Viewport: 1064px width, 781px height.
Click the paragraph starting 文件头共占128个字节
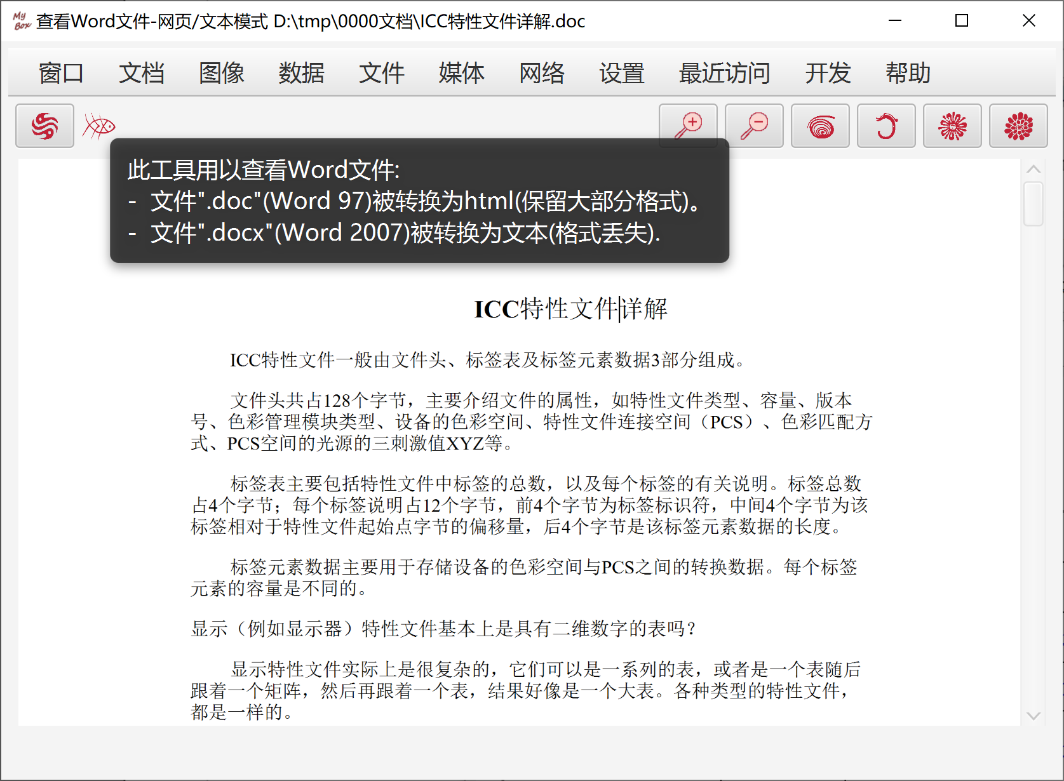pyautogui.click(x=532, y=422)
